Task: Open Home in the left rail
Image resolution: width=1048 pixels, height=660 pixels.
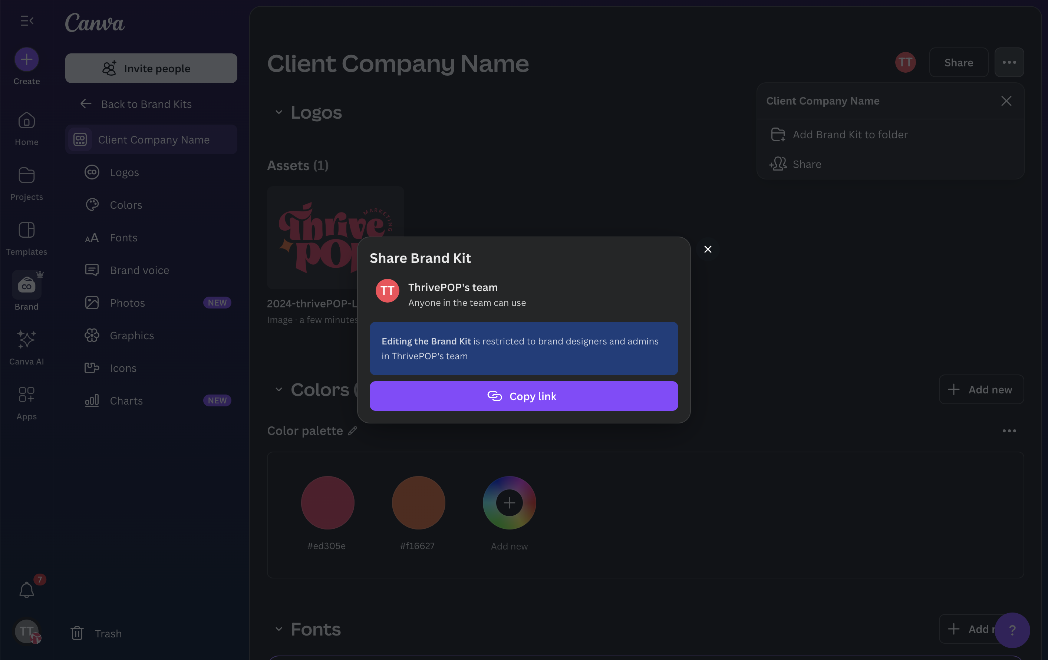Action: point(27,129)
